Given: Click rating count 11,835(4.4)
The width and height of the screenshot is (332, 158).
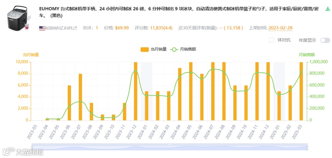Looking at the screenshot, I should (x=161, y=28).
